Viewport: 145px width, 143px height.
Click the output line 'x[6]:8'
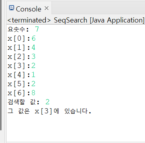pos(22,93)
